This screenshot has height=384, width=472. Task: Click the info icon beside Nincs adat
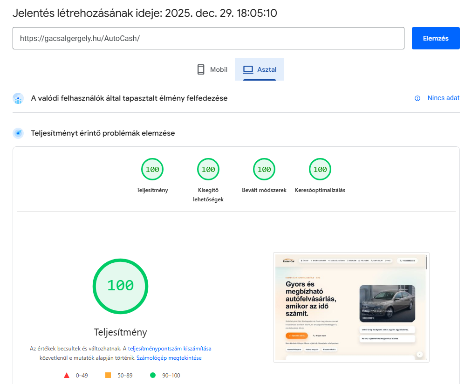click(417, 98)
